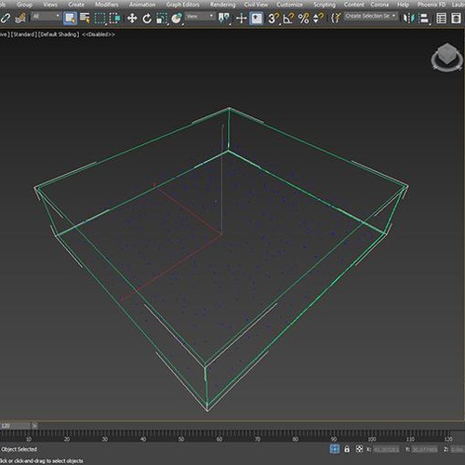Toggle Absolute/Offset transform type-in mode

(x=359, y=449)
